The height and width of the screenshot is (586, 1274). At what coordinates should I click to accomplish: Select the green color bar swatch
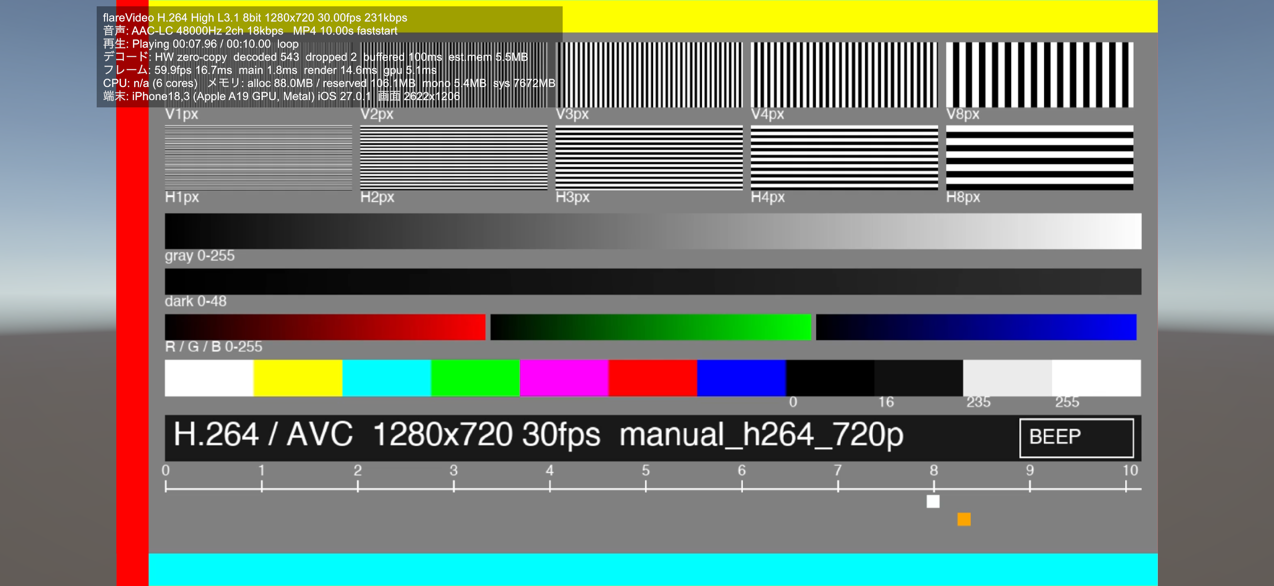[475, 378]
